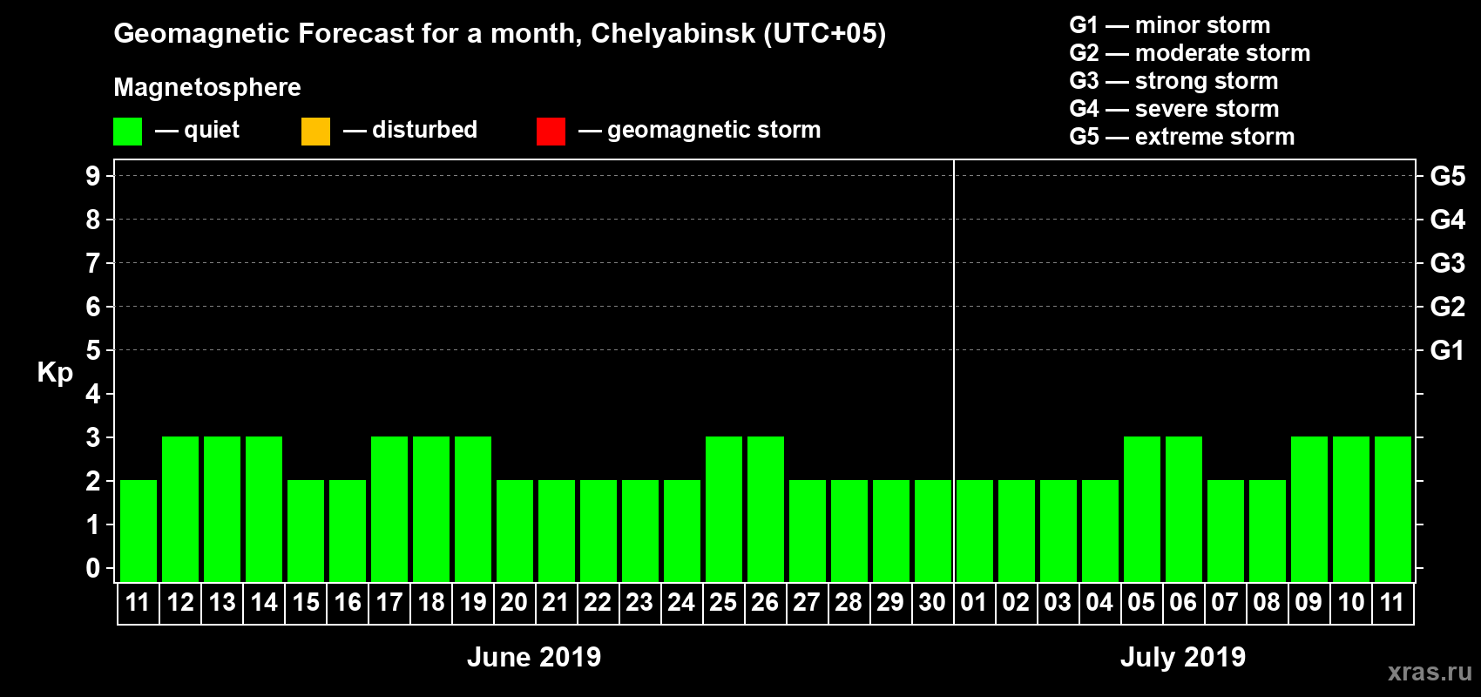Click the G3 label on right axis
The image size is (1481, 697).
click(1448, 263)
